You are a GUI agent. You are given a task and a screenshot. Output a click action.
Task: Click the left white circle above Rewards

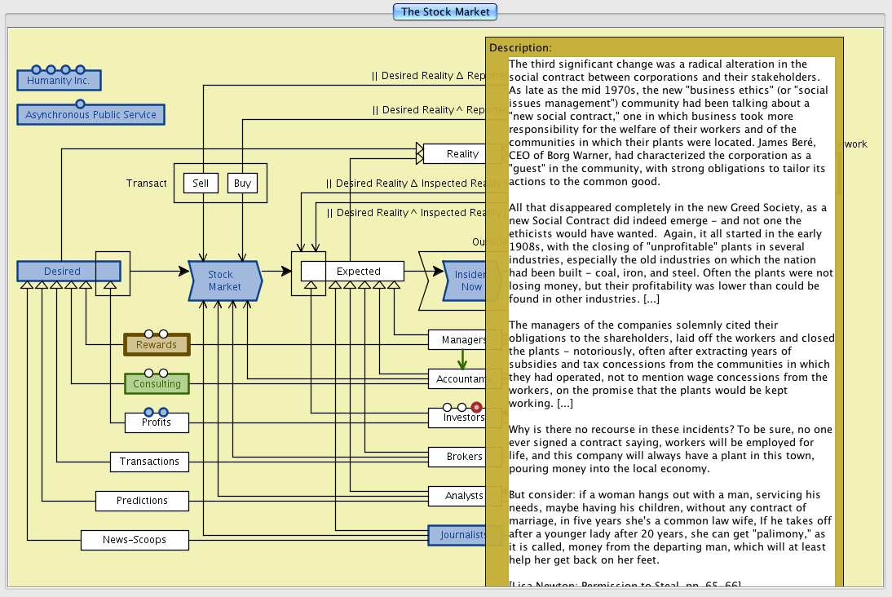point(148,334)
